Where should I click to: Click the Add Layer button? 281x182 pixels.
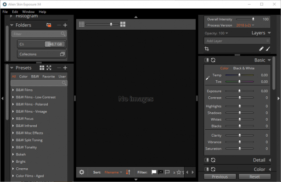[237, 41]
